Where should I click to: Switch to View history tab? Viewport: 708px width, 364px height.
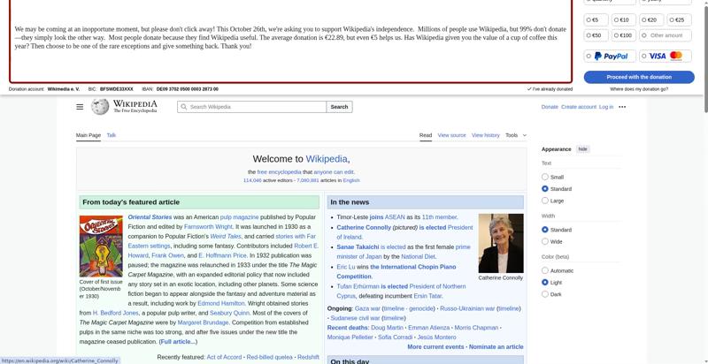coord(485,135)
